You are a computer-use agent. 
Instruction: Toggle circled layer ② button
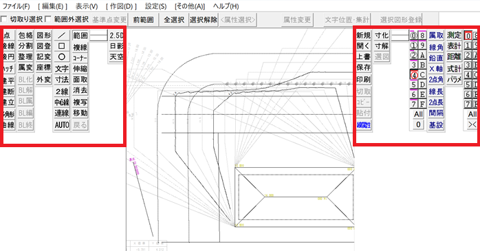tap(414, 56)
